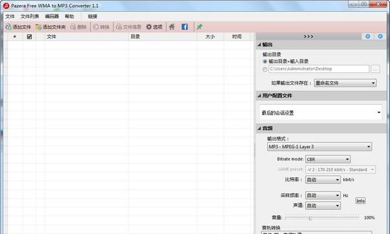Open the 声道 dropdown

323,205
